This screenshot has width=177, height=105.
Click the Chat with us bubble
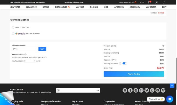156,99
